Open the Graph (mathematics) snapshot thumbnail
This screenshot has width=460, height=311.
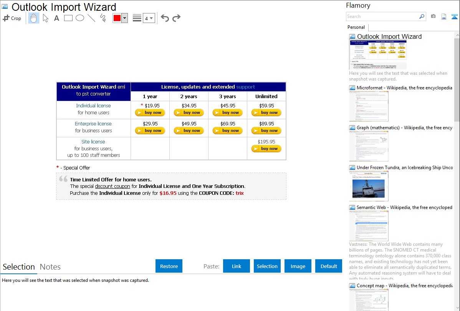[x=369, y=146]
